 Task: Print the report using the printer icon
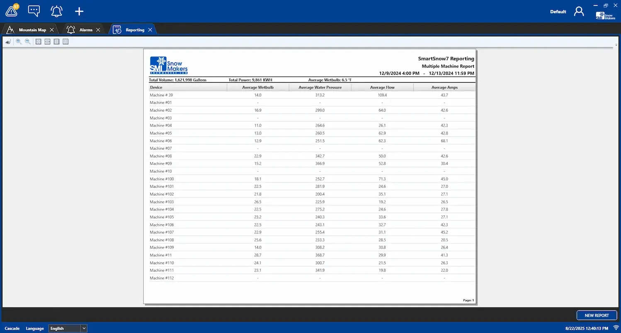[8, 41]
